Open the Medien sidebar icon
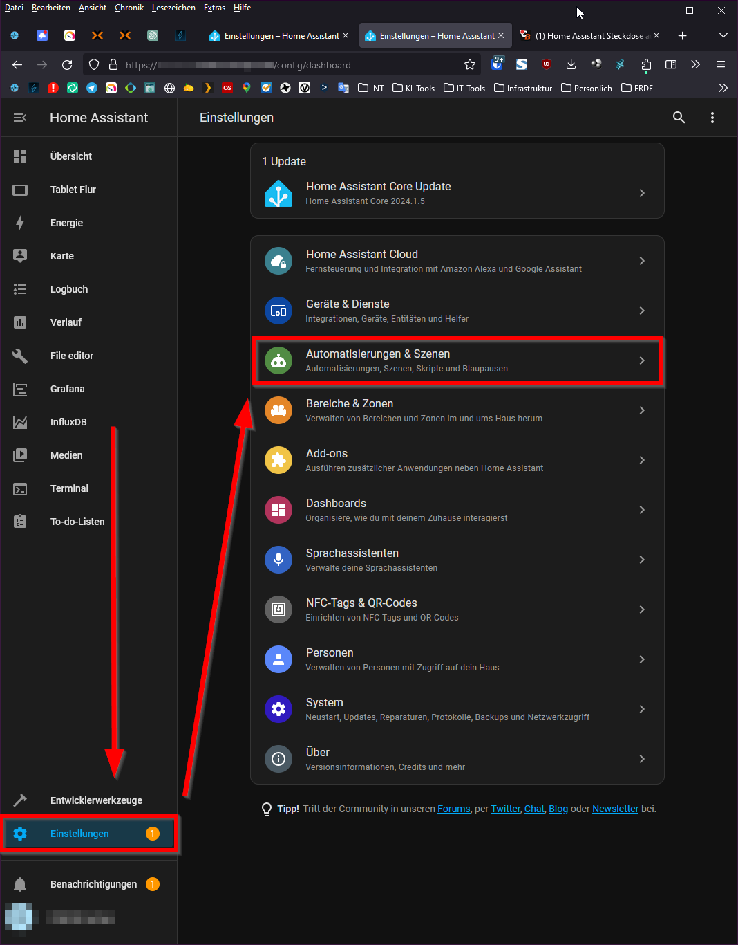738x945 pixels. (20, 455)
